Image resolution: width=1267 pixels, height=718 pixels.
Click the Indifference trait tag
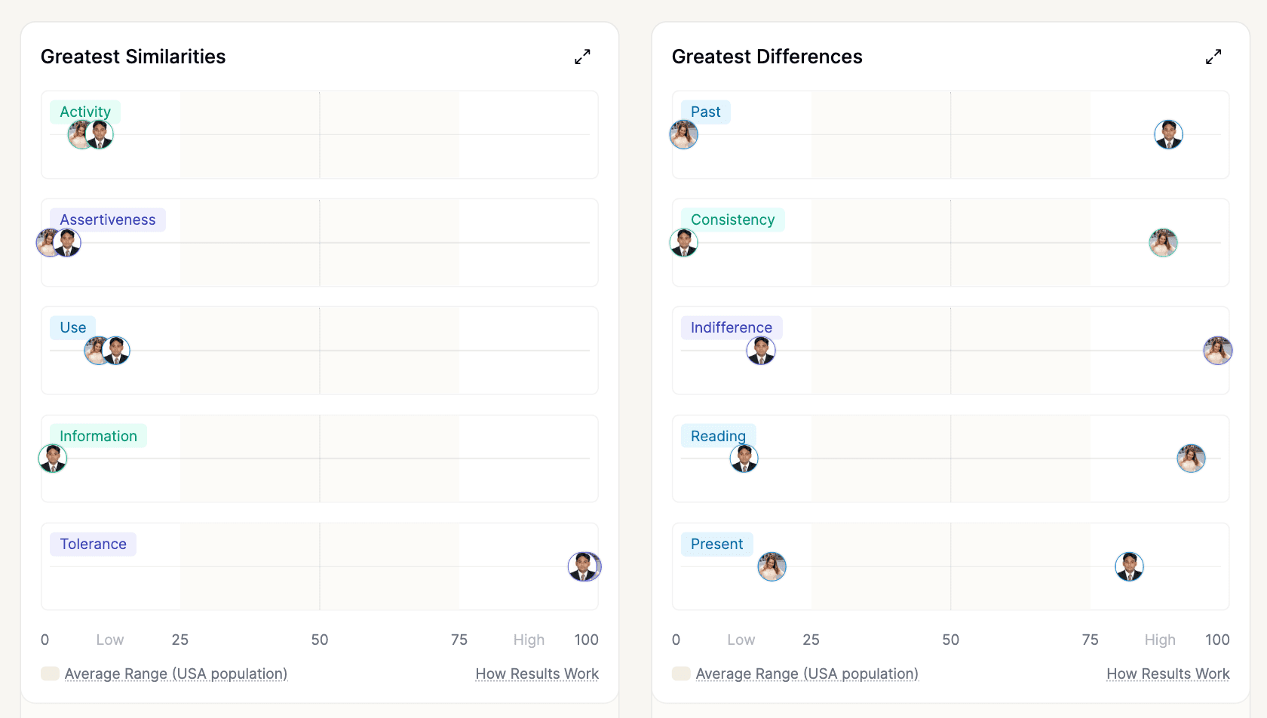click(731, 327)
